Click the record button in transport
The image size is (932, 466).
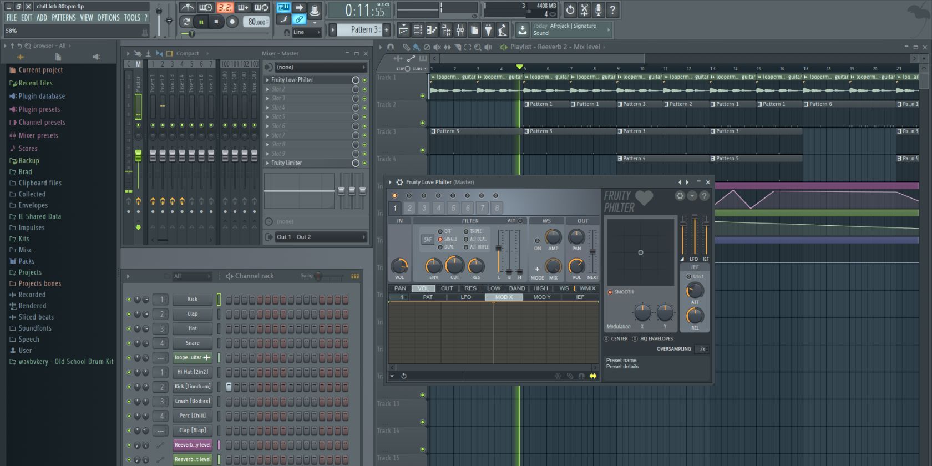232,22
